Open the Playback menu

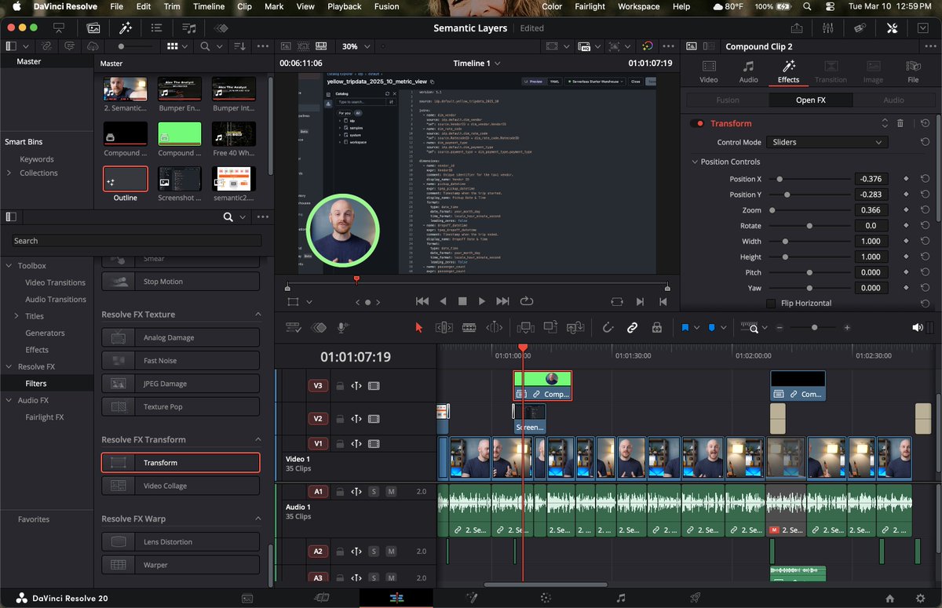click(344, 6)
